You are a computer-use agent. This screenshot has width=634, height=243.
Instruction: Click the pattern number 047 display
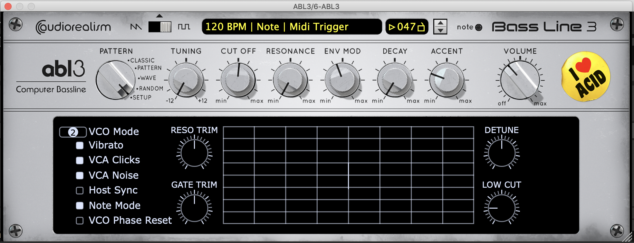(x=407, y=27)
